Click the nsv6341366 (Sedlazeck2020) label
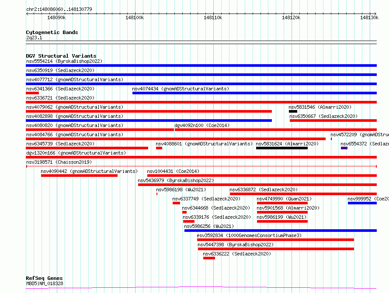 click(x=60, y=89)
